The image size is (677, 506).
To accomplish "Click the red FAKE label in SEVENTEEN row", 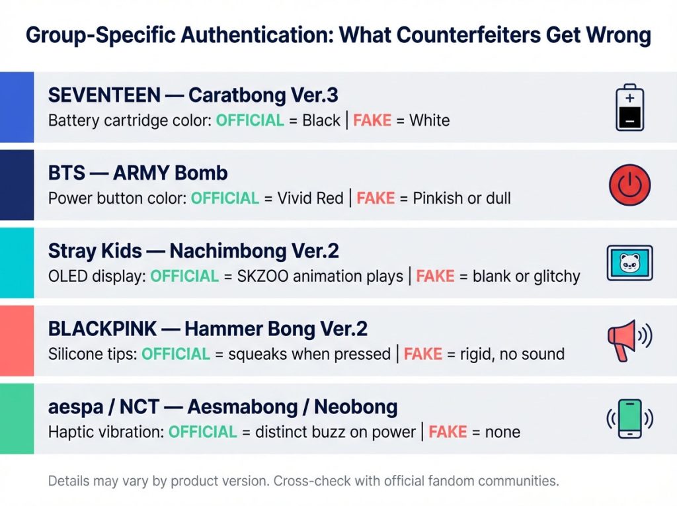I will pyautogui.click(x=374, y=121).
